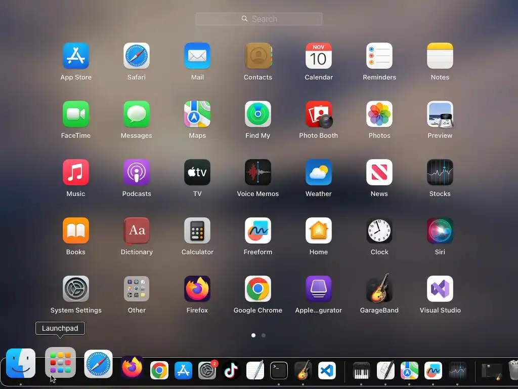This screenshot has height=389, width=518.
Task: Open the Notes app
Action: [x=440, y=56]
